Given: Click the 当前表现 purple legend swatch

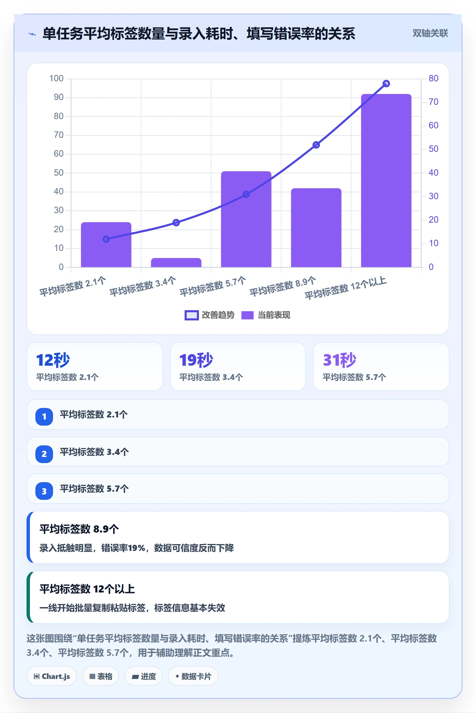Looking at the screenshot, I should click(x=248, y=315).
